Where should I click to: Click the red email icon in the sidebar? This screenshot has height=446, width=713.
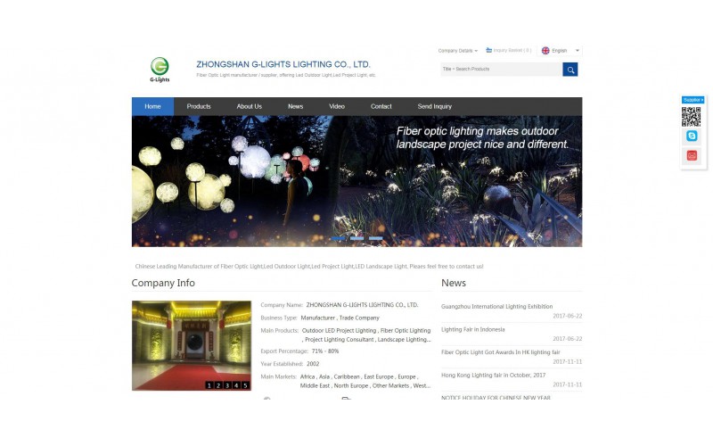pyautogui.click(x=692, y=156)
